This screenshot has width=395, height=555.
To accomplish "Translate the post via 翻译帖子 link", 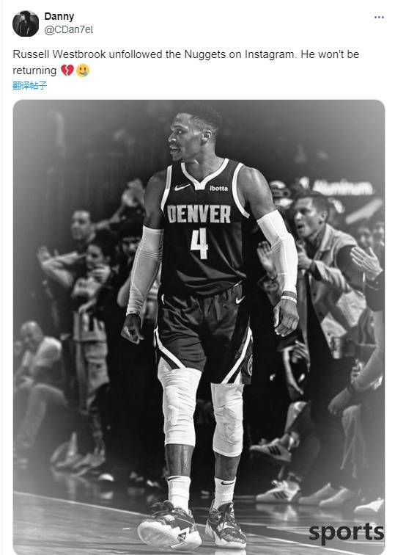I will pos(29,86).
